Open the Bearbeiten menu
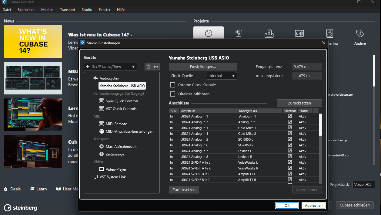The height and width of the screenshot is (215, 381). pyautogui.click(x=26, y=10)
